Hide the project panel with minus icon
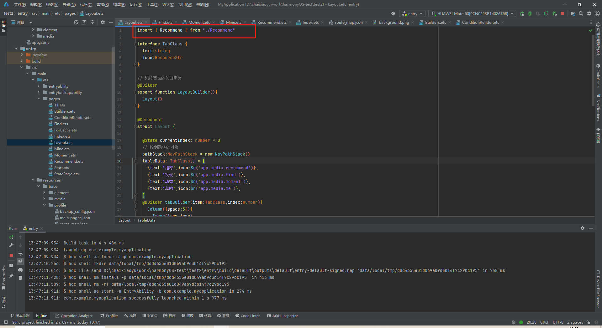The image size is (602, 328). pyautogui.click(x=111, y=22)
